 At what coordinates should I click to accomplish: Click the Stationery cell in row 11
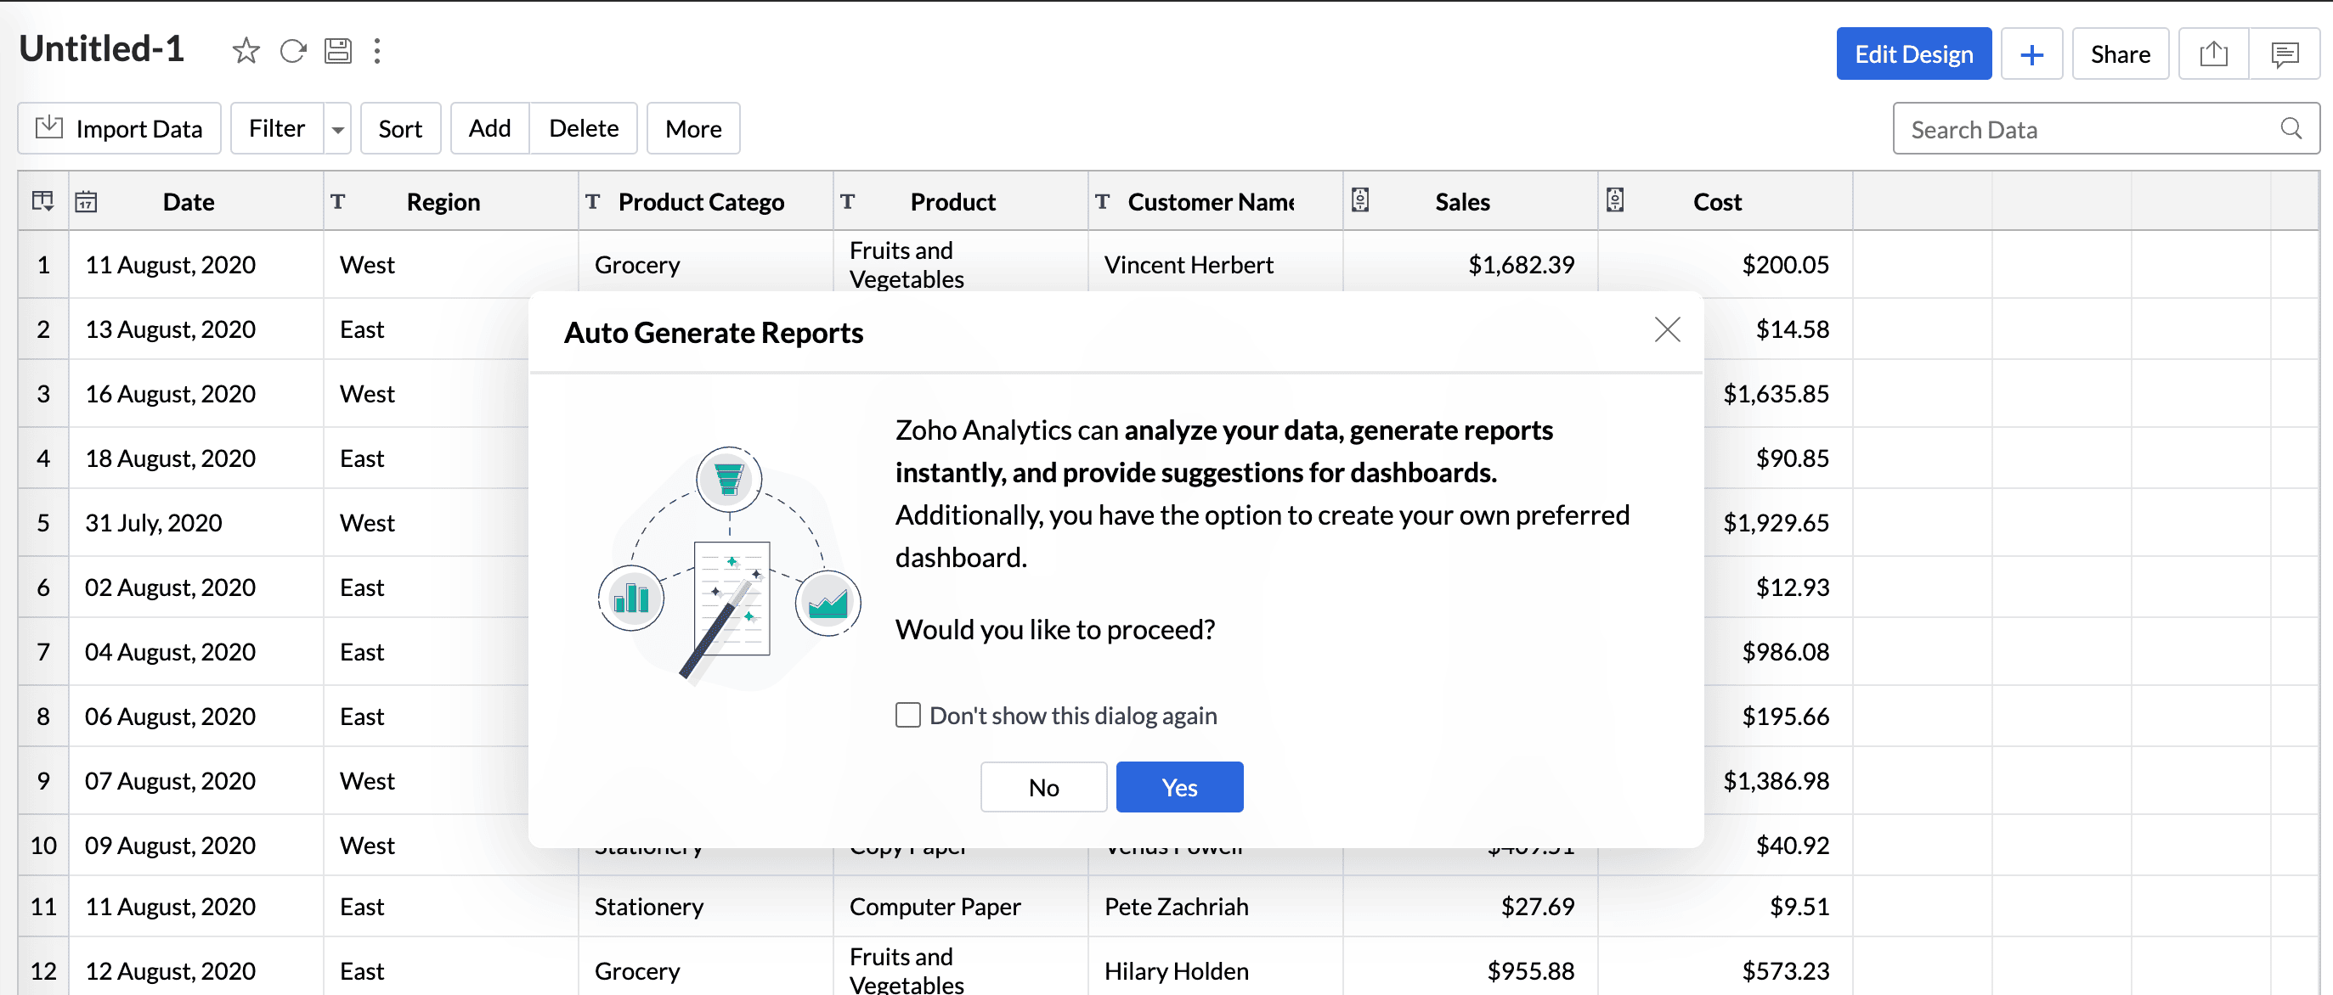click(705, 905)
